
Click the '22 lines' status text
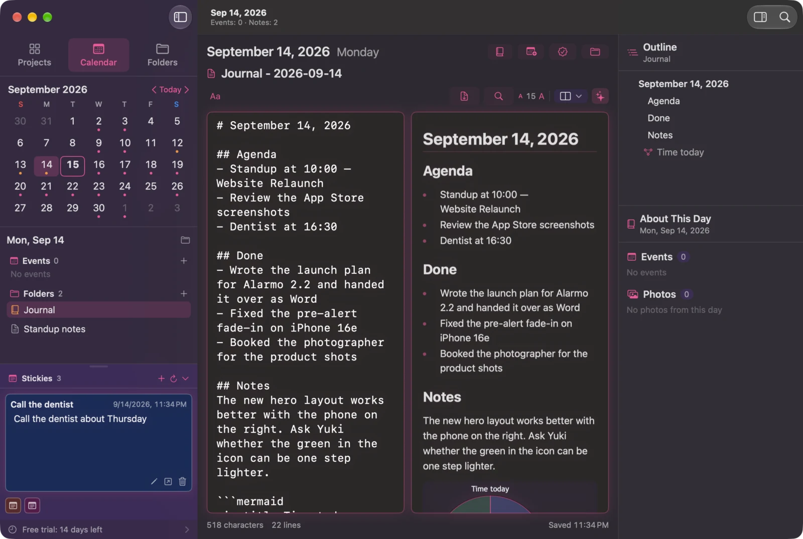[286, 525]
